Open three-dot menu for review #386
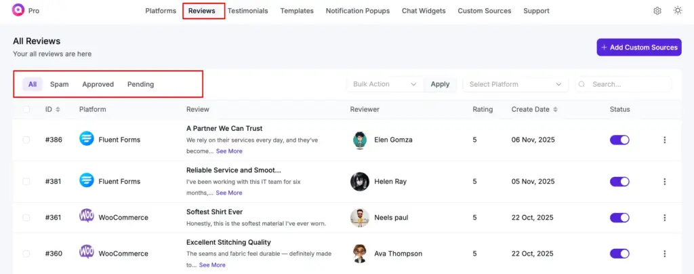694x274 pixels. tap(664, 140)
